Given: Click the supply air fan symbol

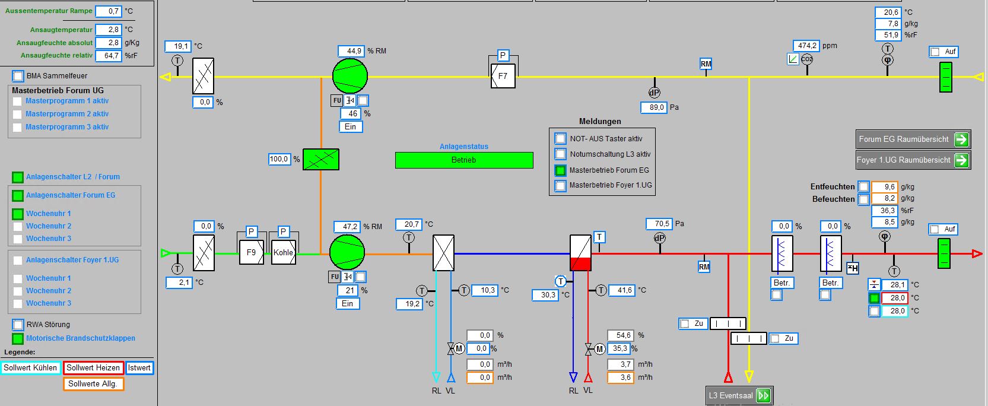Looking at the screenshot, I should pos(347,252).
